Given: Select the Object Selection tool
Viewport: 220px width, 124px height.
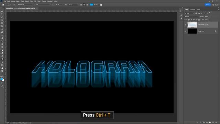Looking at the screenshot, I should (x=2, y=20).
